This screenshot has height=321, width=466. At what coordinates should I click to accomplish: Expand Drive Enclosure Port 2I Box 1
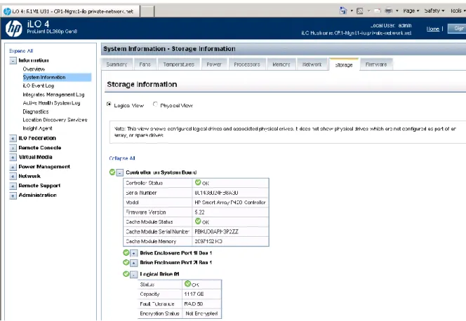pos(133,263)
